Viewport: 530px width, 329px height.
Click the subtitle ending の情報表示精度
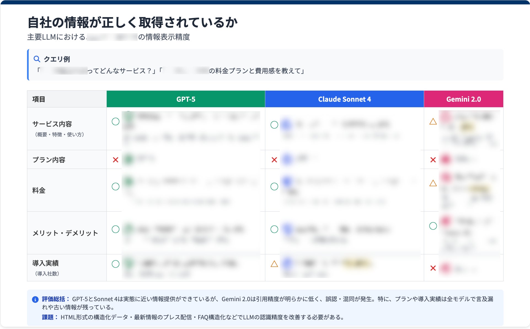point(109,37)
